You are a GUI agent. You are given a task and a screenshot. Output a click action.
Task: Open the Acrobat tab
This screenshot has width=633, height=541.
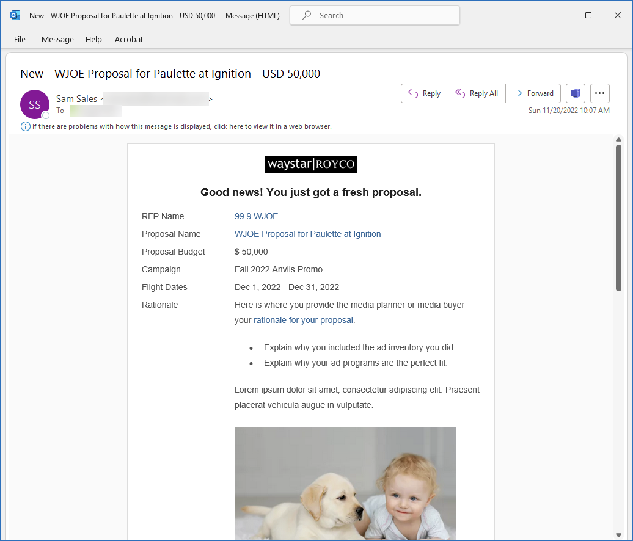tap(129, 39)
